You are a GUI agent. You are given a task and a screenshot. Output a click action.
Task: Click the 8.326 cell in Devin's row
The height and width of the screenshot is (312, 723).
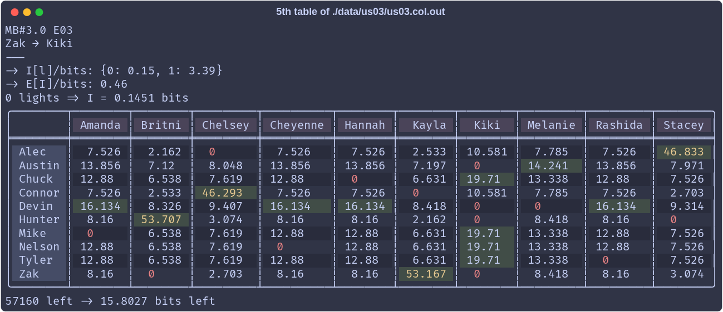pyautogui.click(x=161, y=207)
